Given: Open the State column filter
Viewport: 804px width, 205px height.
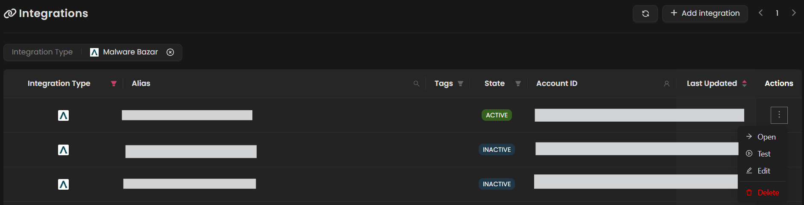Looking at the screenshot, I should [x=518, y=84].
